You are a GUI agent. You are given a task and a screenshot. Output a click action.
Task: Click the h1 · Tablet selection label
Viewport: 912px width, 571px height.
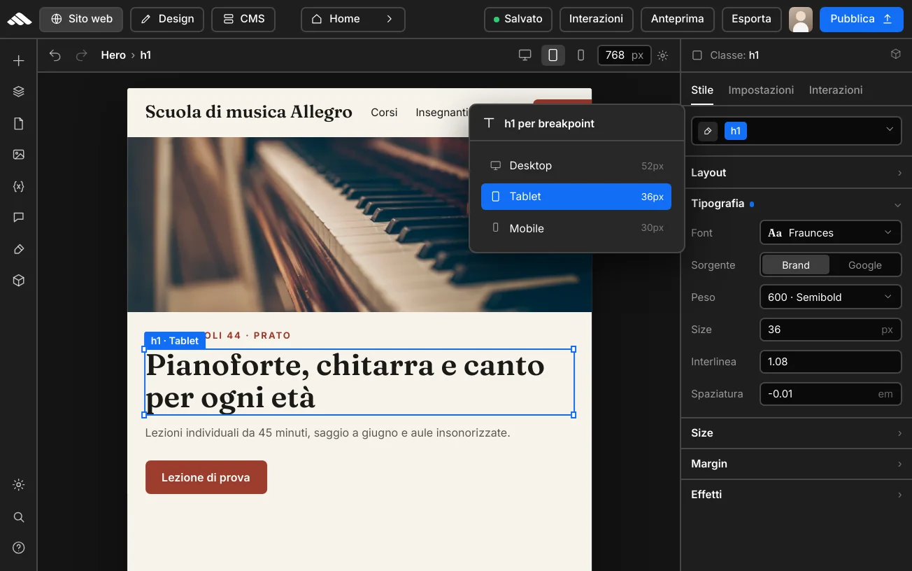(175, 341)
